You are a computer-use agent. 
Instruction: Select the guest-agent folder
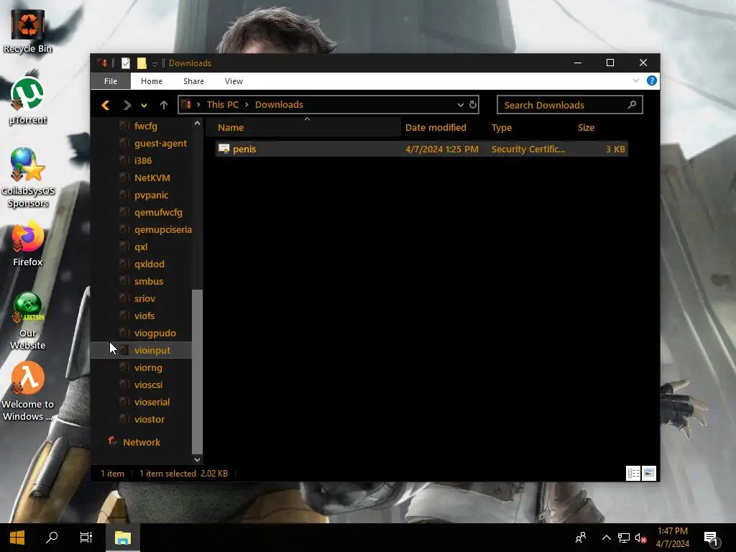(x=160, y=143)
